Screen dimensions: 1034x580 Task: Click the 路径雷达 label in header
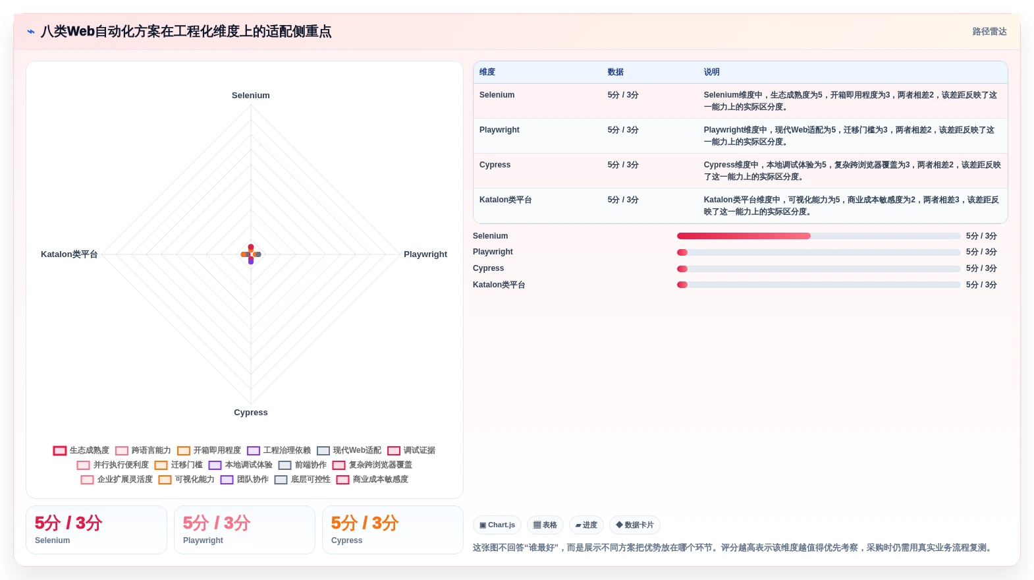tap(989, 32)
